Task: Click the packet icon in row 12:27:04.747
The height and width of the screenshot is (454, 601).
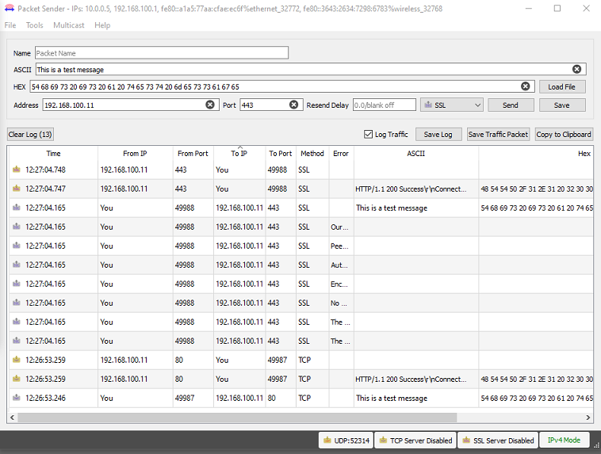Action: (x=16, y=188)
